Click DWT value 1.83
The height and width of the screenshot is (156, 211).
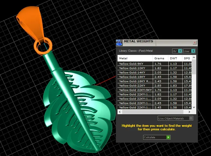pyautogui.click(x=173, y=86)
